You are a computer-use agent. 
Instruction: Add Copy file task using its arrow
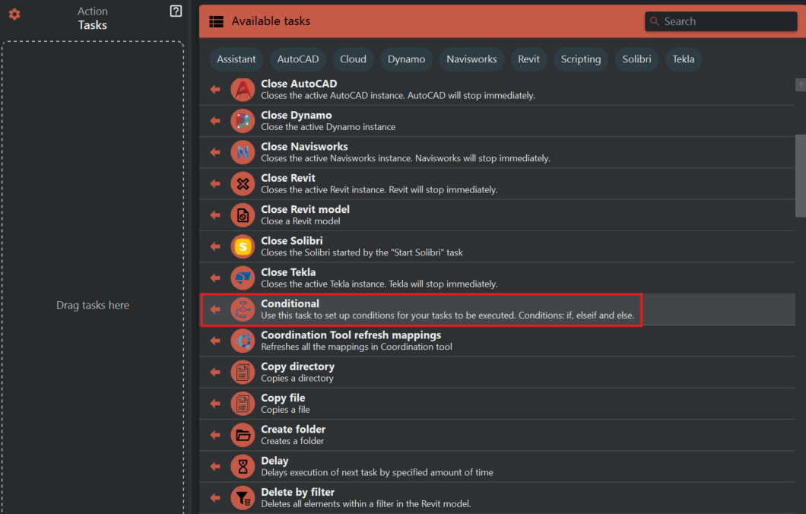point(215,404)
